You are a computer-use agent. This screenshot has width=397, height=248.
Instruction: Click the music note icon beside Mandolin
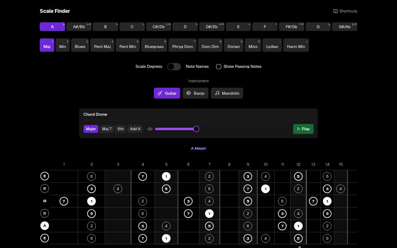coord(217,93)
